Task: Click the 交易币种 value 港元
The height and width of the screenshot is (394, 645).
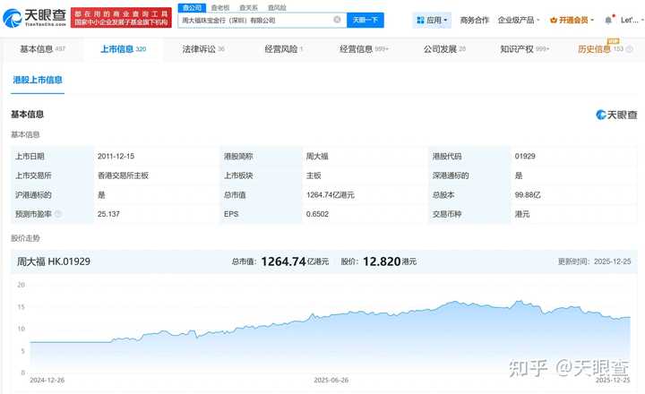Action: click(522, 214)
